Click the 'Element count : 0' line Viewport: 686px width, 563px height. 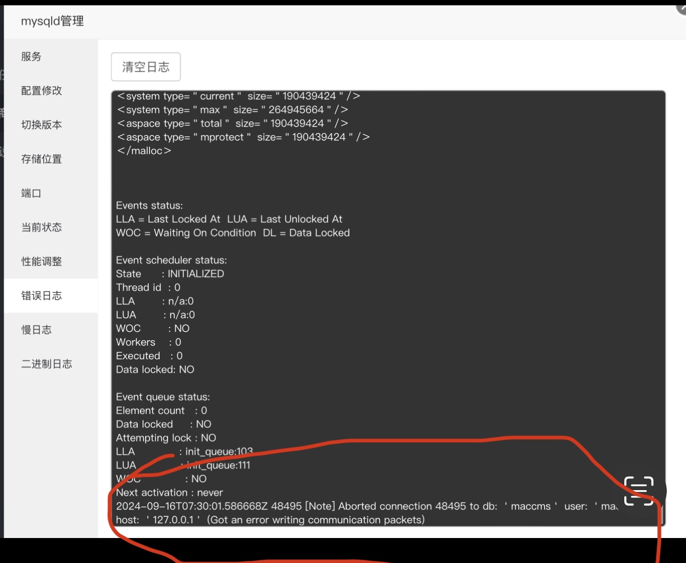point(162,410)
